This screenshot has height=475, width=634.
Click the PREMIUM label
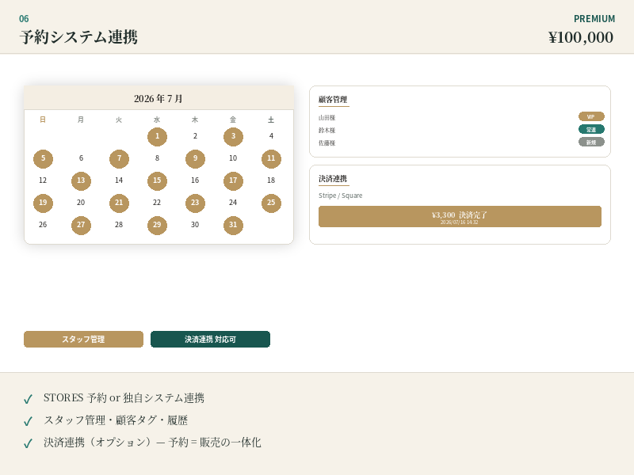(594, 19)
